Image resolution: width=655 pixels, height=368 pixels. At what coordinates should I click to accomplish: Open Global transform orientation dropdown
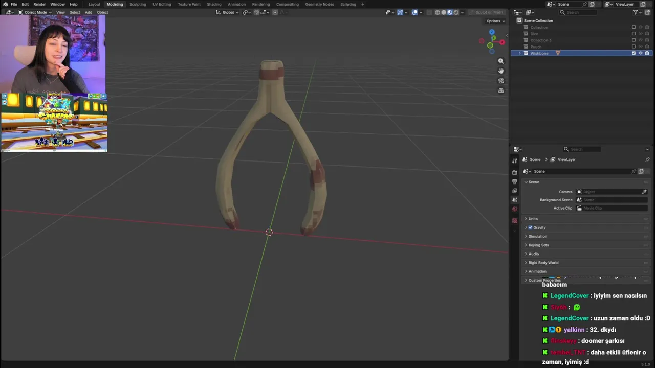click(x=227, y=12)
